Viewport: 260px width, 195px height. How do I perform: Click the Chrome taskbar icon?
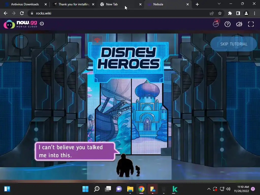[x=141, y=189]
